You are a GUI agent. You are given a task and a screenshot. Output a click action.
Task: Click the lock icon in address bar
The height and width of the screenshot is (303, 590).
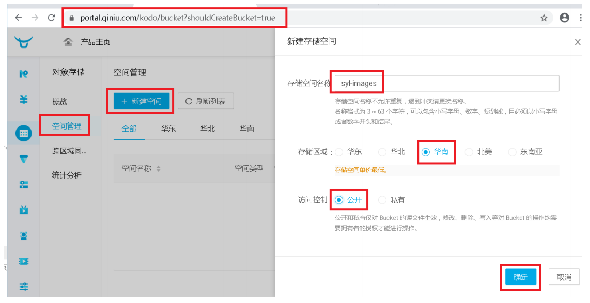click(x=71, y=18)
